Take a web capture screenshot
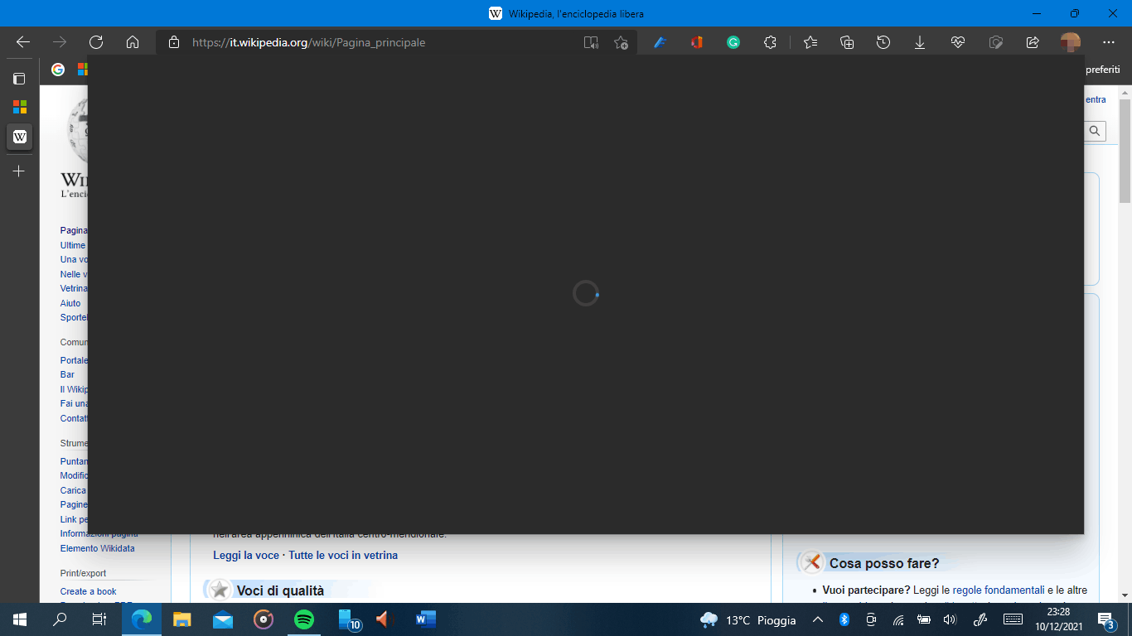Image resolution: width=1132 pixels, height=636 pixels. click(996, 42)
